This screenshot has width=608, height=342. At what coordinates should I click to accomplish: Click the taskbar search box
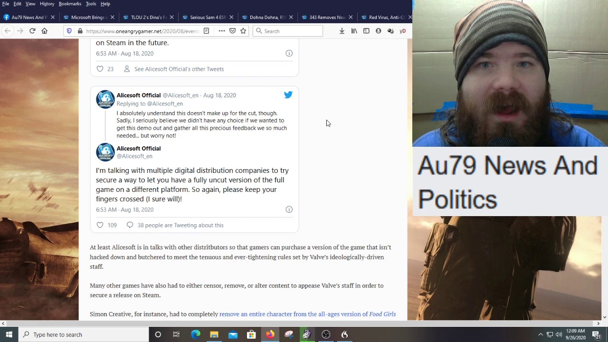point(84,334)
